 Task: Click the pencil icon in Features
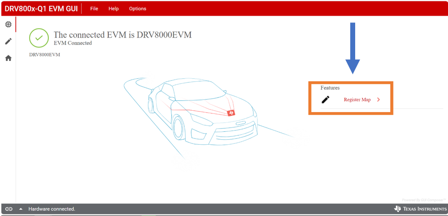[326, 99]
